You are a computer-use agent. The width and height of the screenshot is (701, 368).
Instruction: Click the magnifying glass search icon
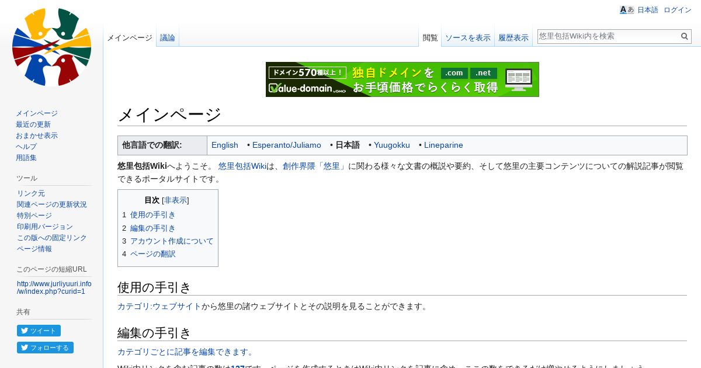coord(685,36)
